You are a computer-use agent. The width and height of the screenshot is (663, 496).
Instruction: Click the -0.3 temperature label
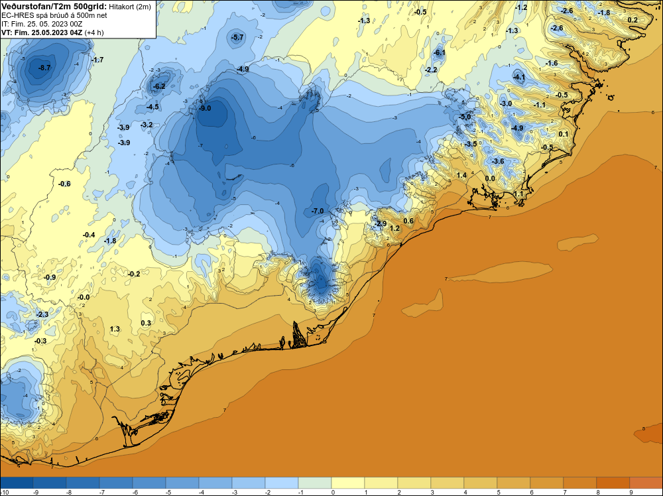[x=40, y=341]
